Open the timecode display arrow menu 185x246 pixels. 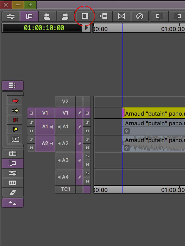tap(86, 28)
